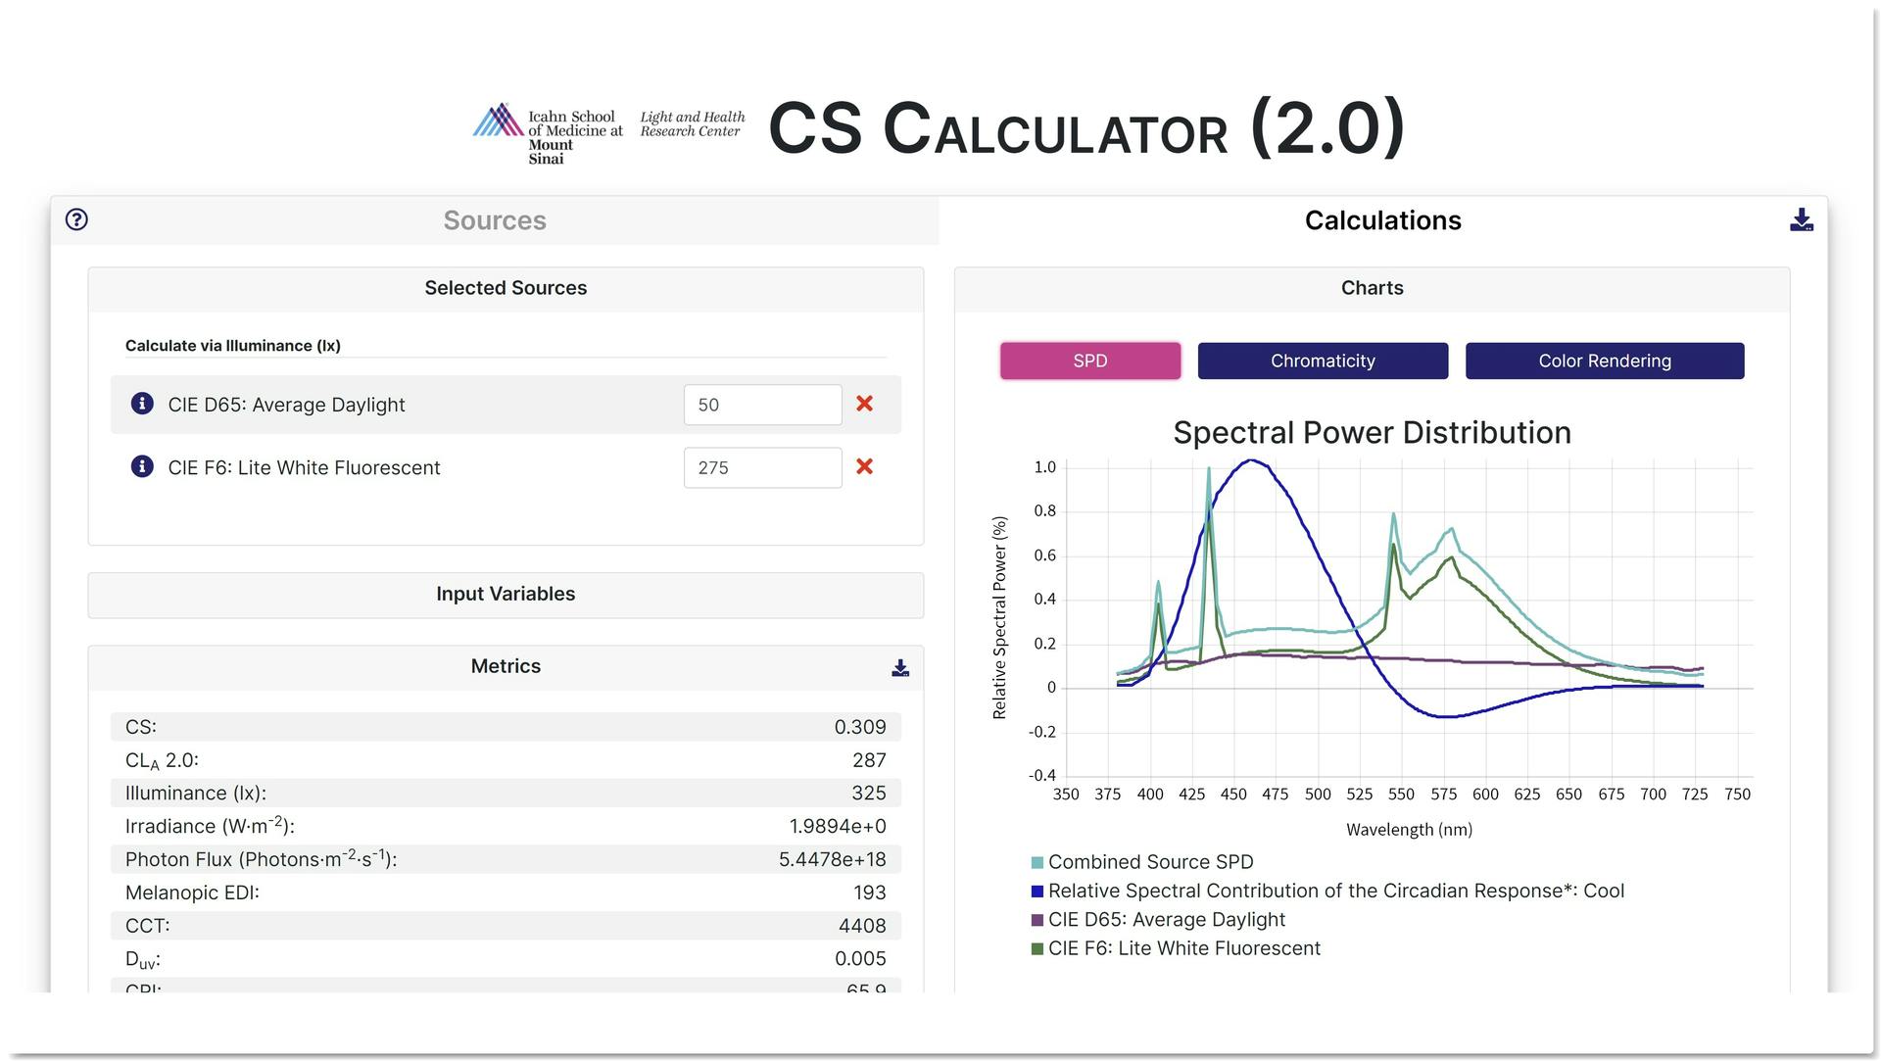Collapse the Metrics section
1881x1061 pixels.
pyautogui.click(x=505, y=665)
